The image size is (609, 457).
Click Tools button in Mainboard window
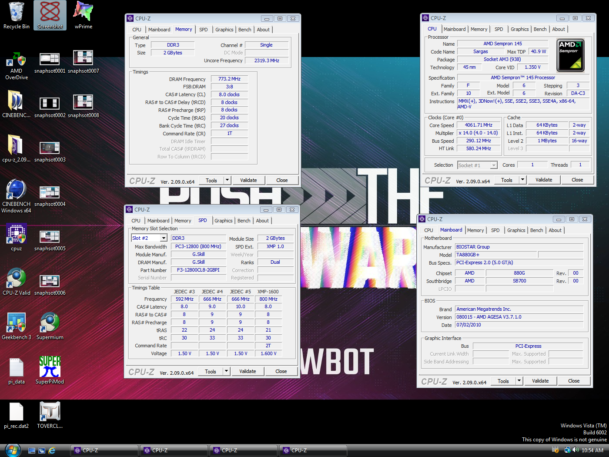click(503, 381)
